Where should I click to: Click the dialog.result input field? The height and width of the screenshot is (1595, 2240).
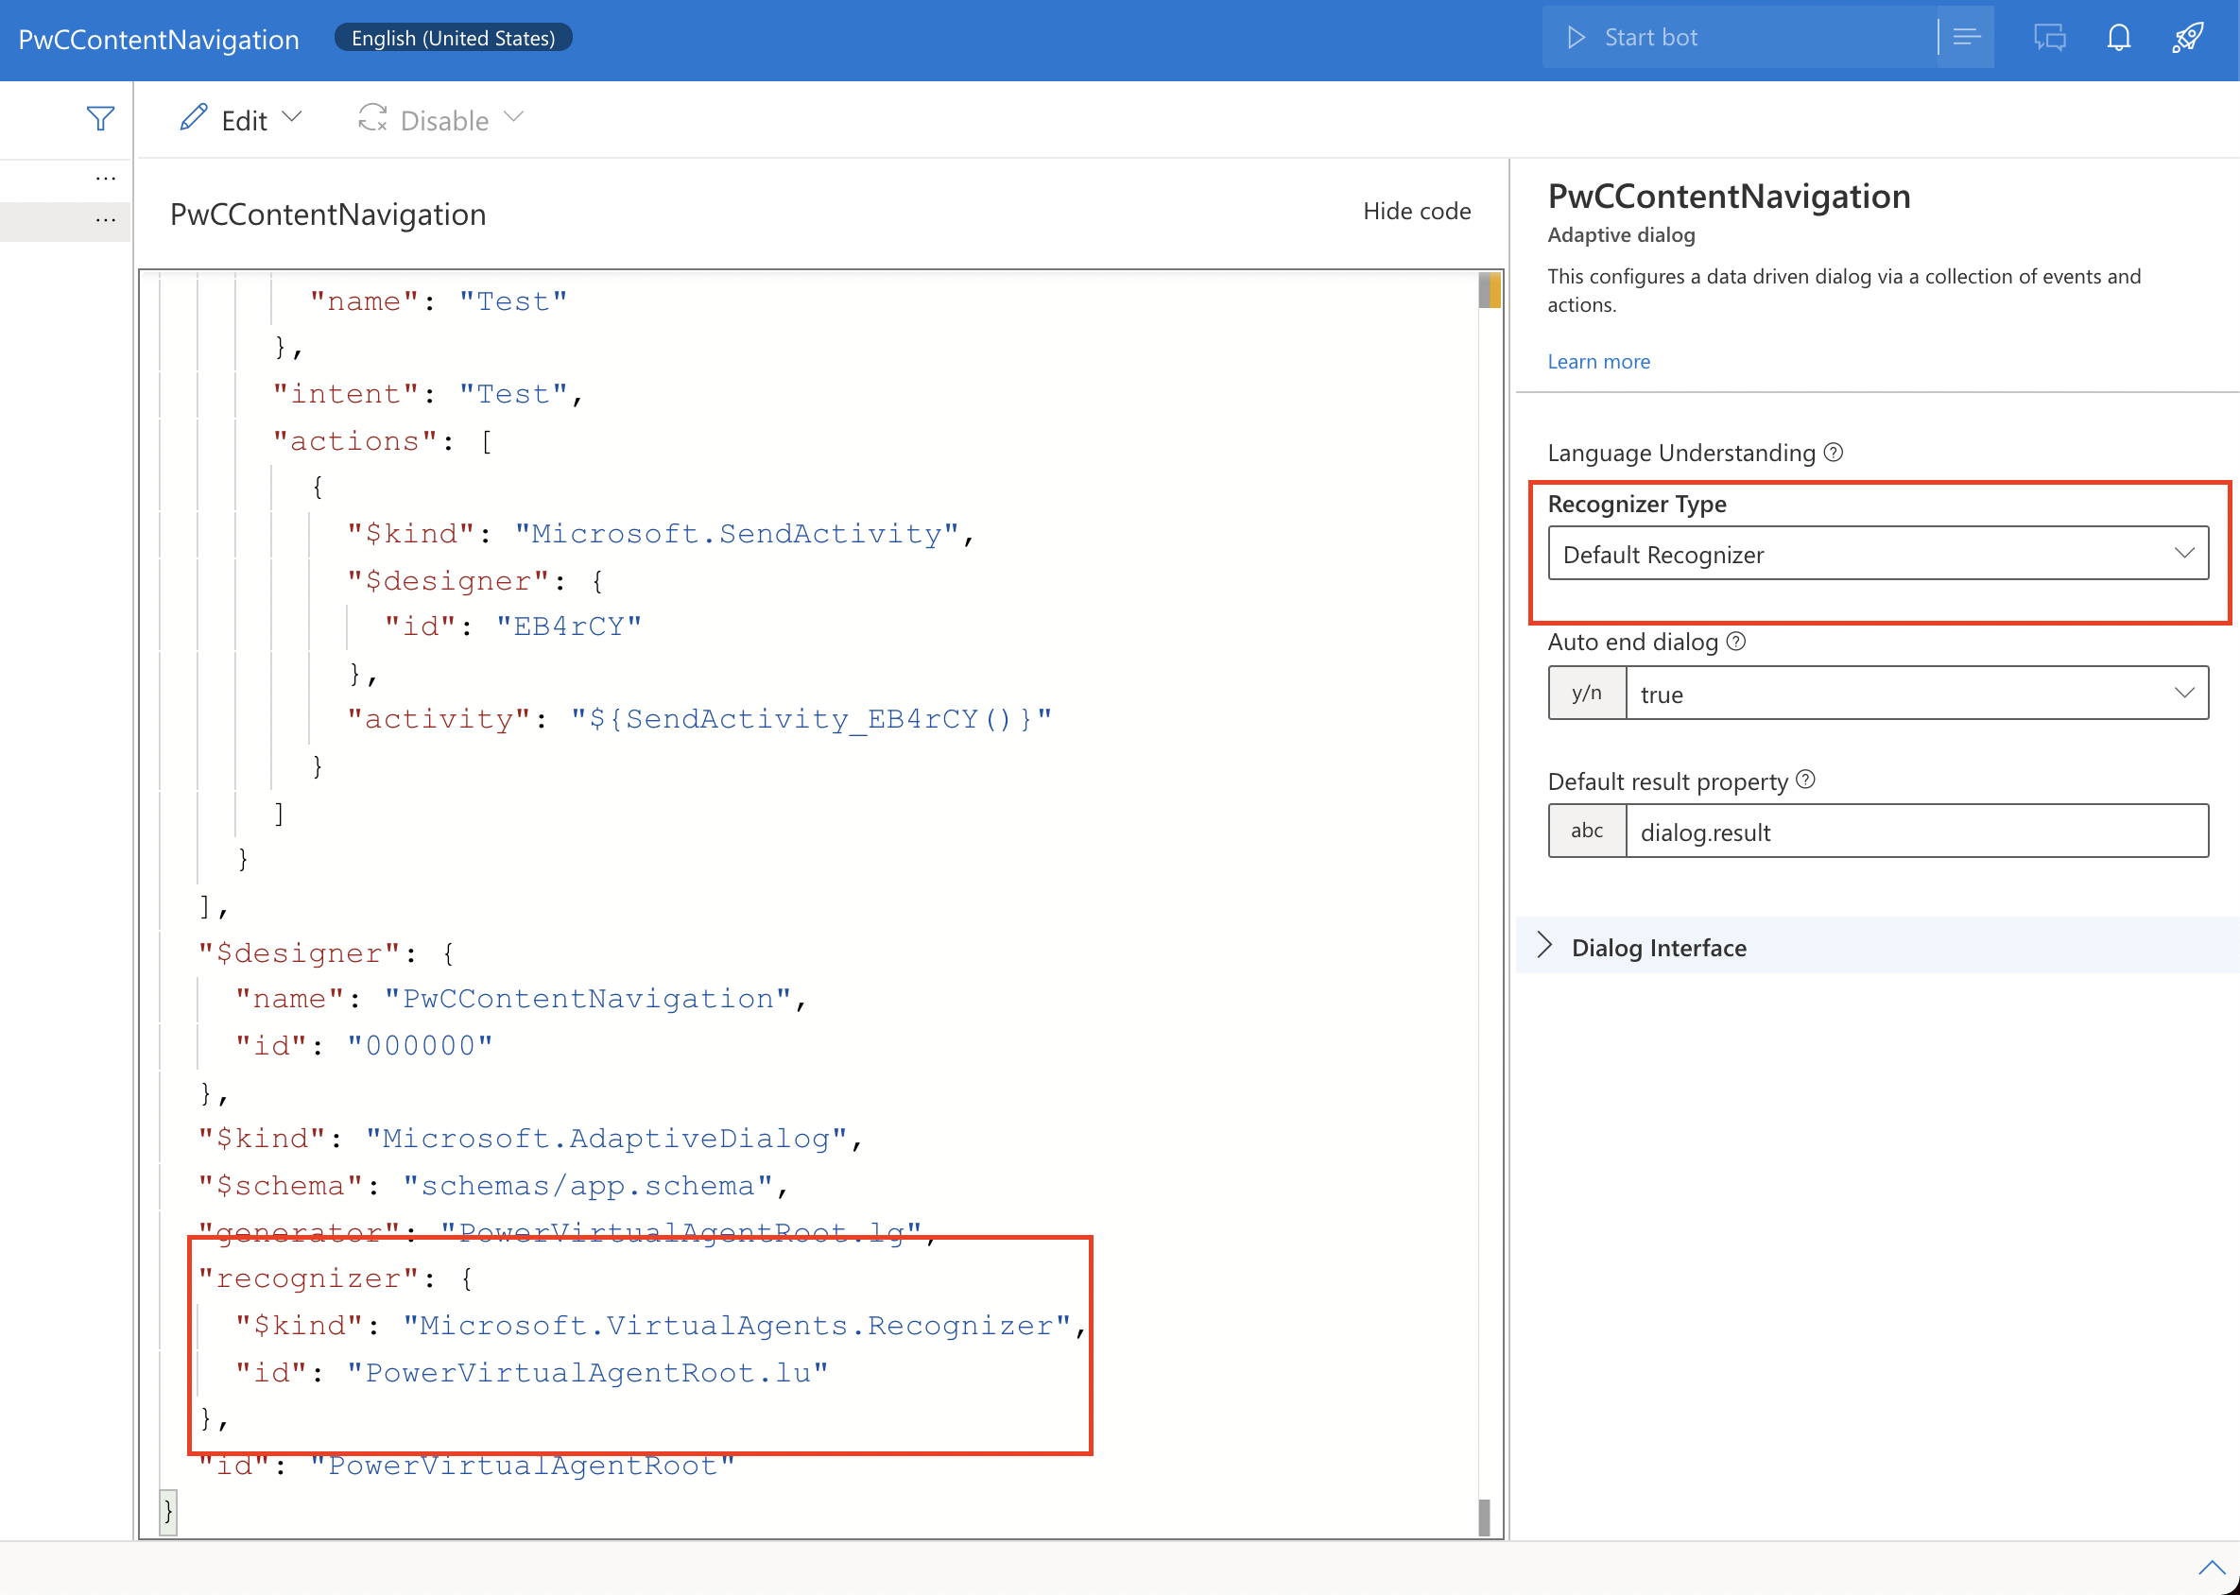[x=1916, y=831]
